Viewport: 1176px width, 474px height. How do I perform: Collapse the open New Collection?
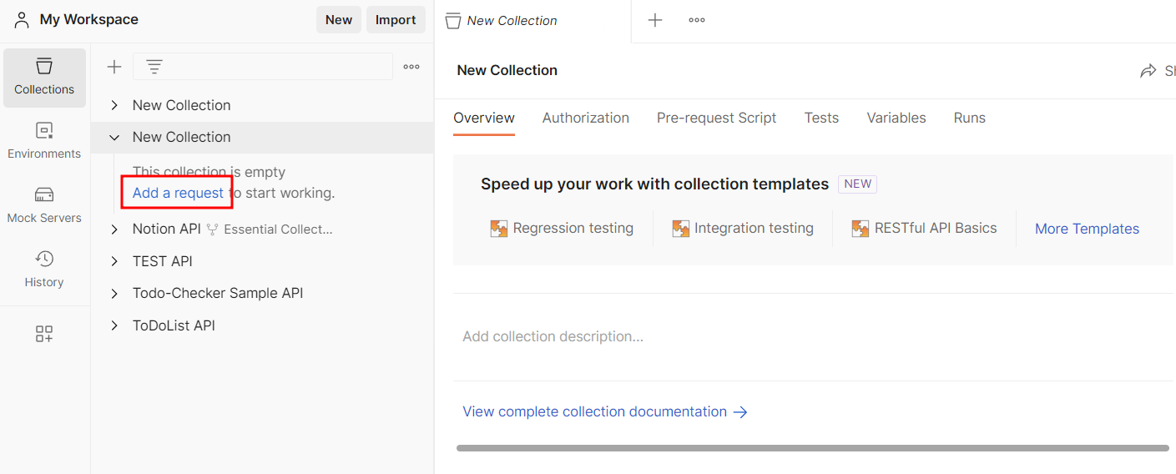(x=115, y=137)
